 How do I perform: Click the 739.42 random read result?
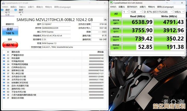point(138,38)
